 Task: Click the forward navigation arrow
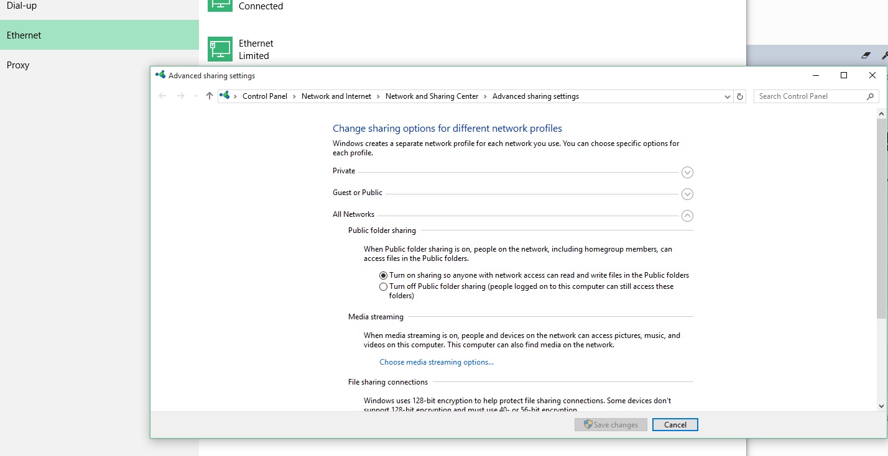pos(180,96)
